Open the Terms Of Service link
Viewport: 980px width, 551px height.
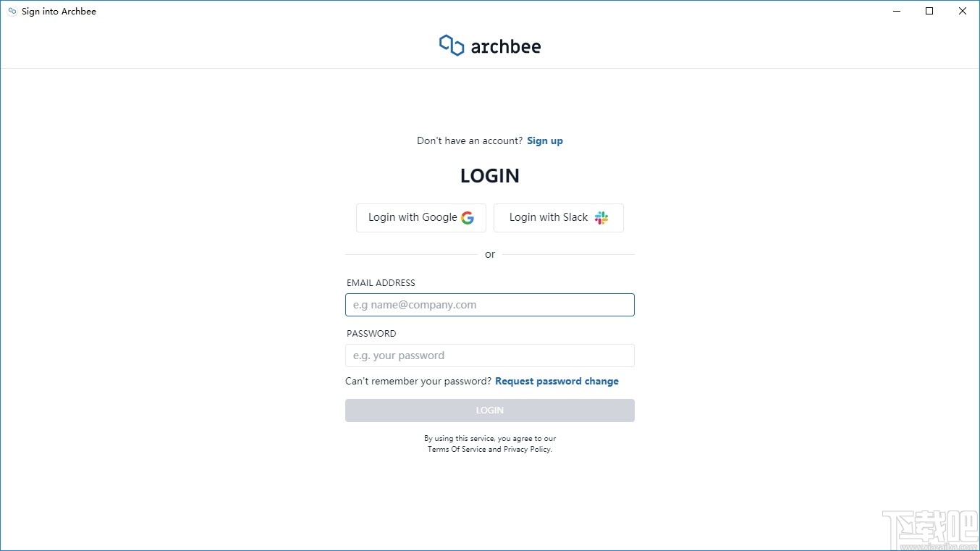457,450
